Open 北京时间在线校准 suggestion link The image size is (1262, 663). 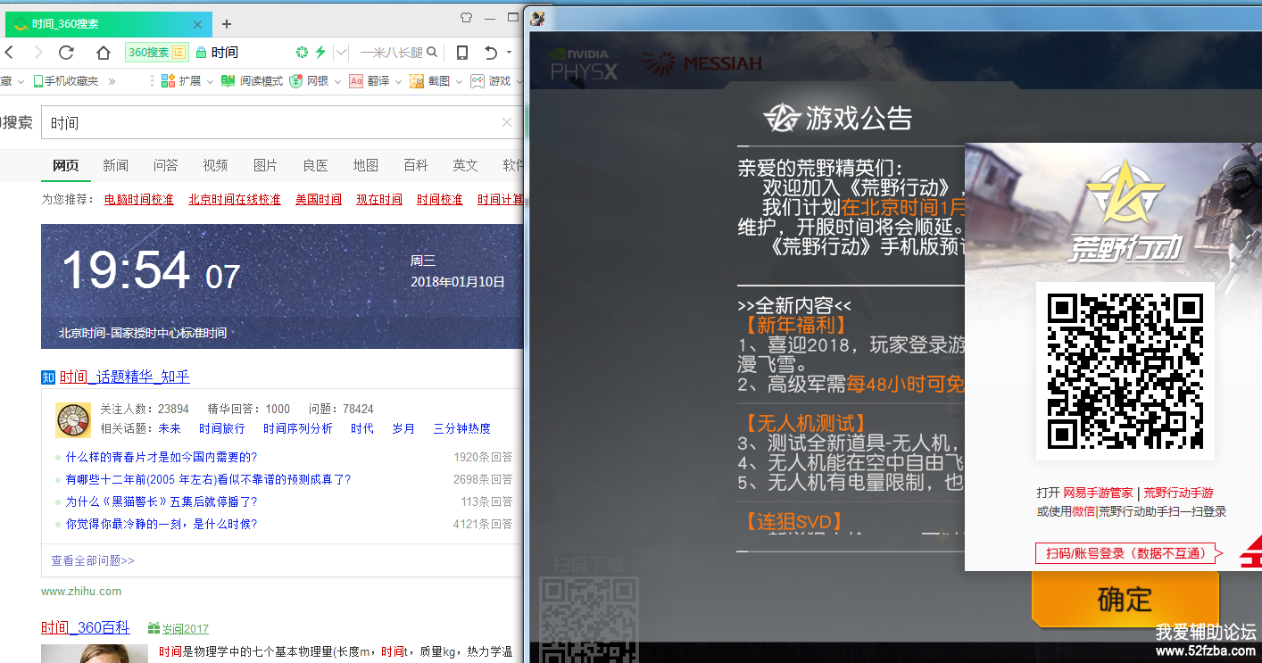(x=235, y=199)
